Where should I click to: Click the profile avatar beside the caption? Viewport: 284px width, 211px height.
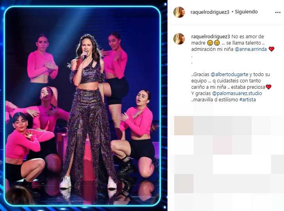pos(179,39)
